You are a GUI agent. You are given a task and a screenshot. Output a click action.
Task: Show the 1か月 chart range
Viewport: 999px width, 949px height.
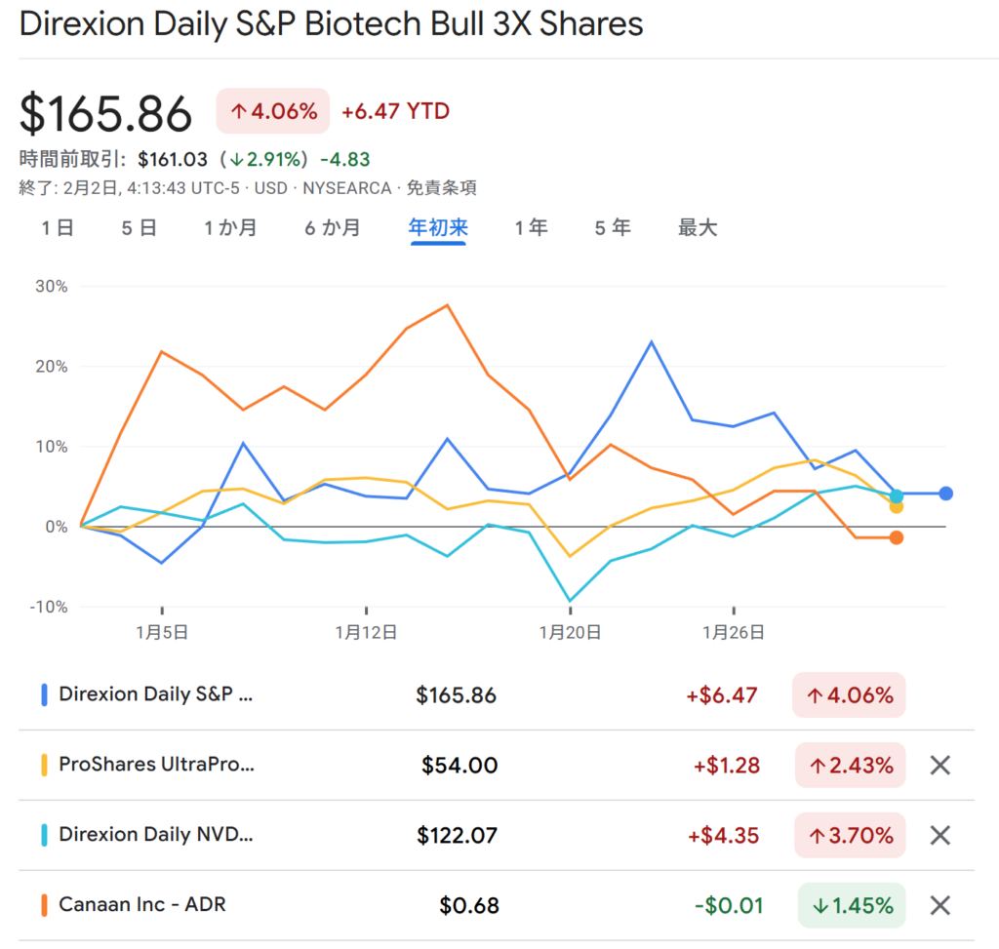point(230,228)
